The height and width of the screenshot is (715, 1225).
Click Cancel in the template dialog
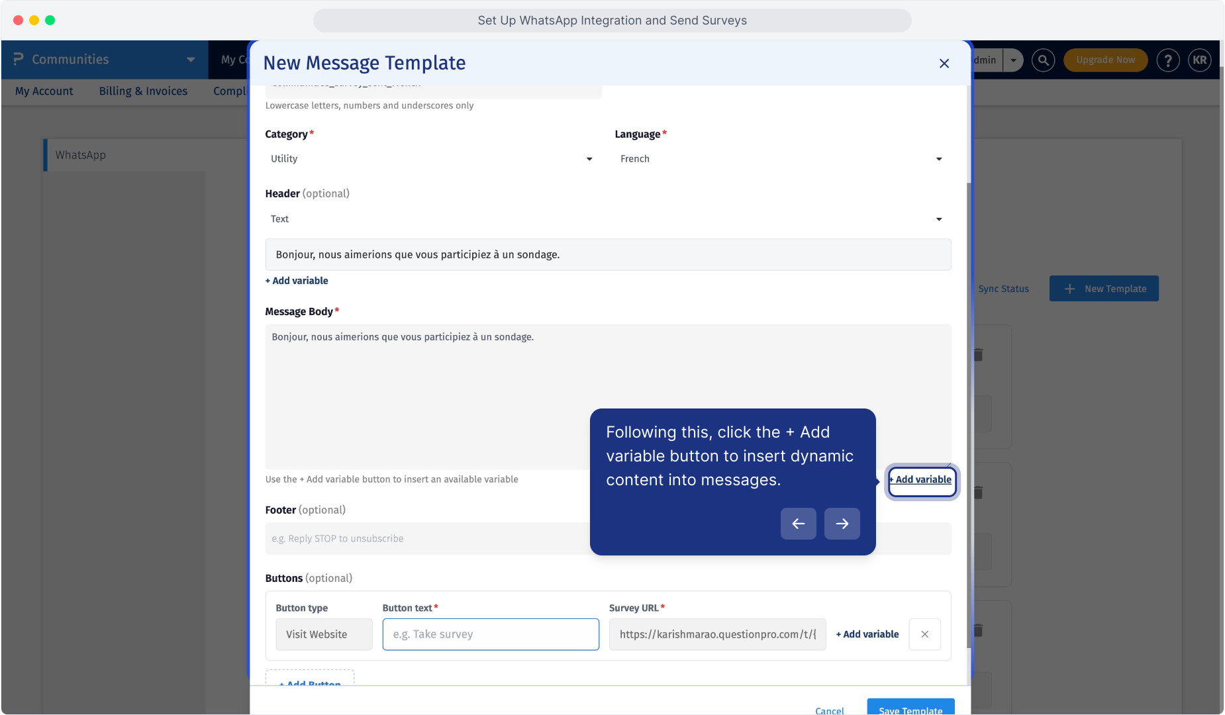tap(829, 710)
